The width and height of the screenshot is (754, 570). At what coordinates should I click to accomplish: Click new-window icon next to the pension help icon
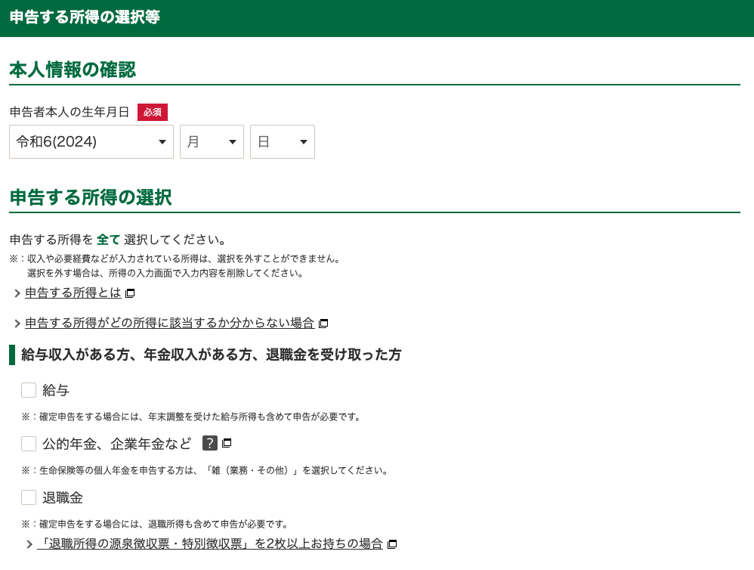[x=227, y=443]
